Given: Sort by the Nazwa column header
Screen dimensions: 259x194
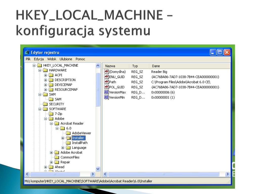Looking at the screenshot, I should point(116,66).
